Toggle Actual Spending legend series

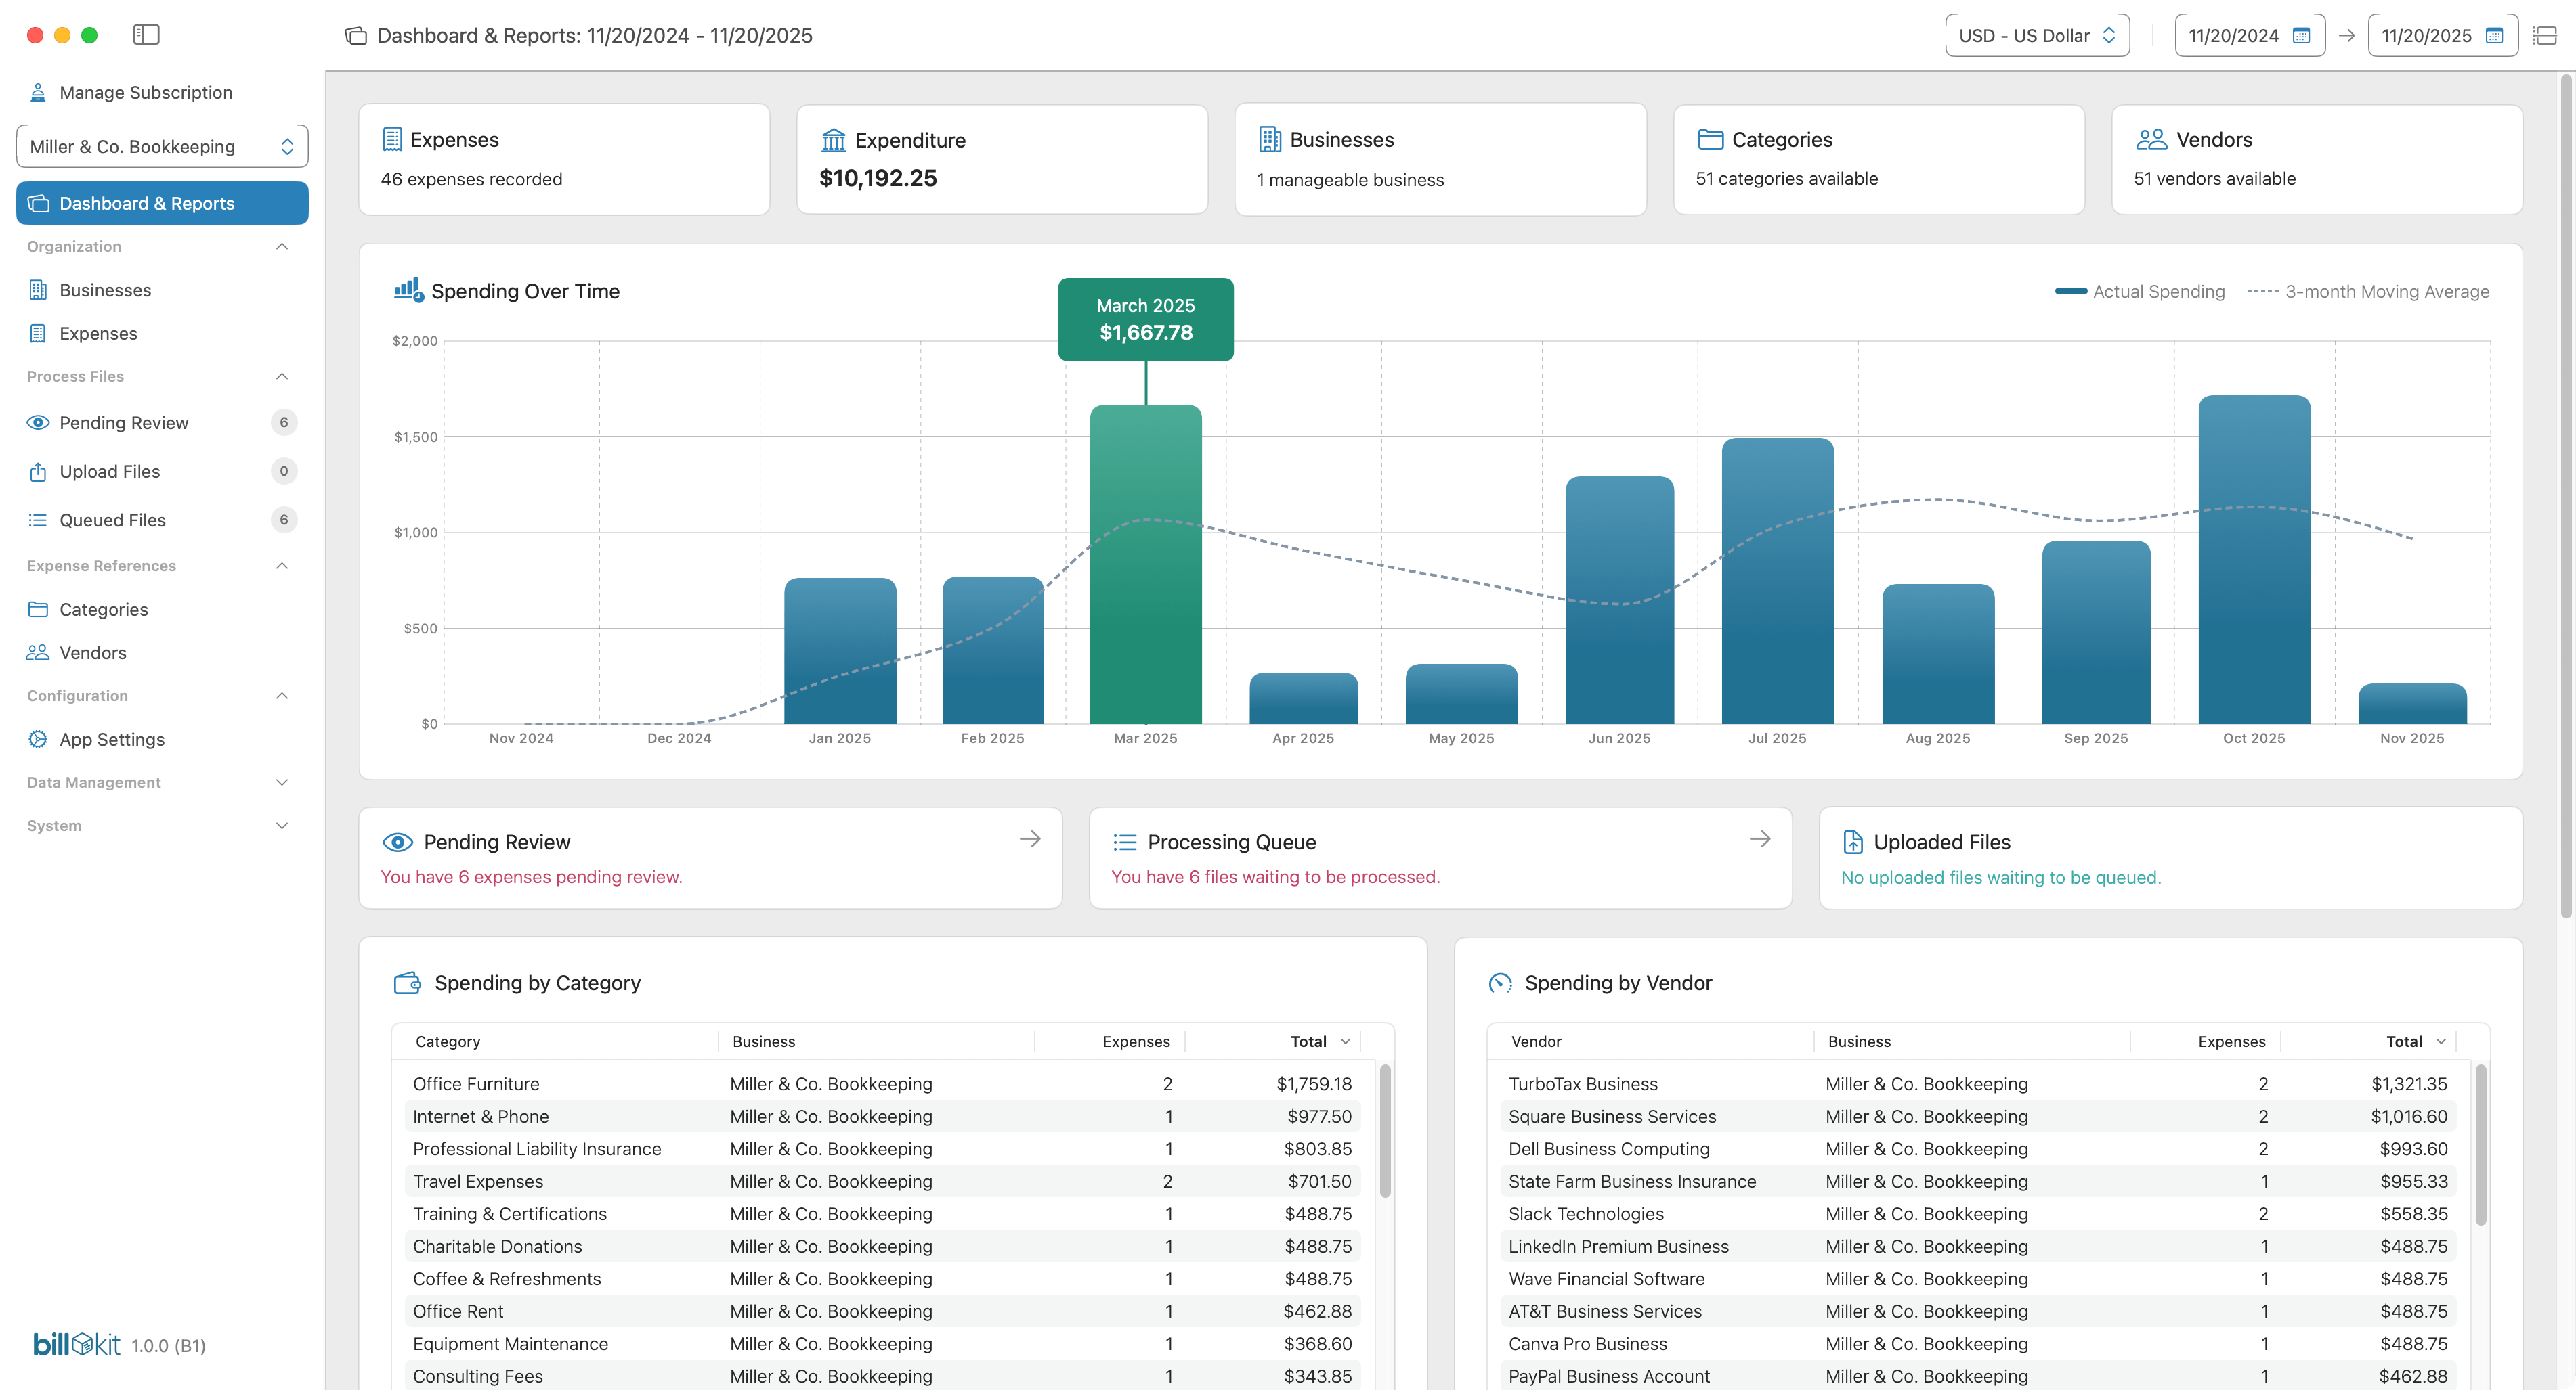pos(2140,292)
